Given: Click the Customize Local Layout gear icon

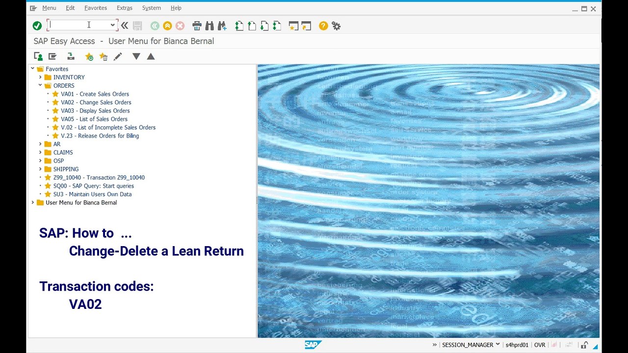Looking at the screenshot, I should 336,25.
